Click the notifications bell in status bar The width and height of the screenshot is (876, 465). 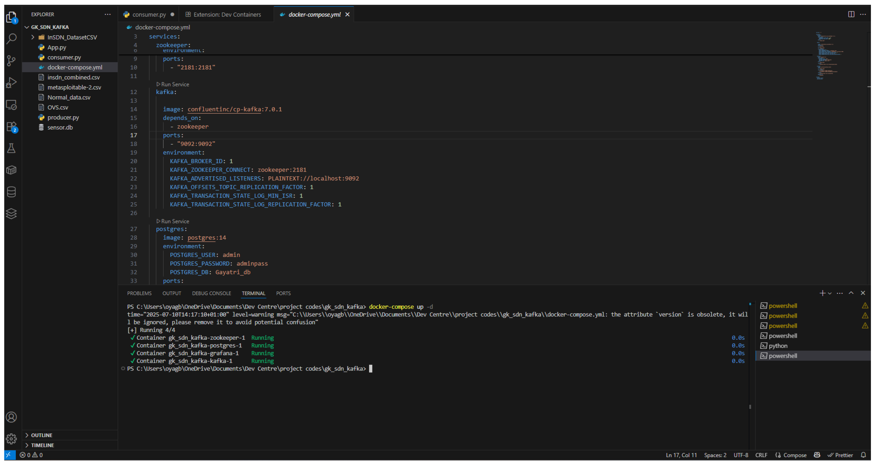pyautogui.click(x=863, y=455)
